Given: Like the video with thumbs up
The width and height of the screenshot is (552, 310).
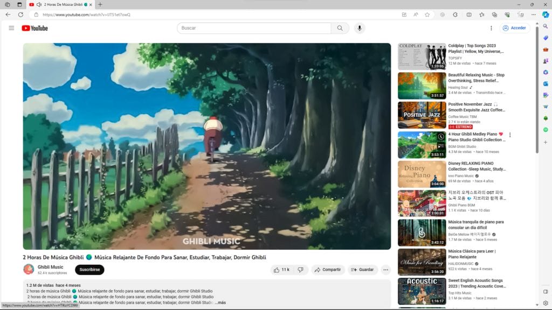Looking at the screenshot, I should pos(281,270).
